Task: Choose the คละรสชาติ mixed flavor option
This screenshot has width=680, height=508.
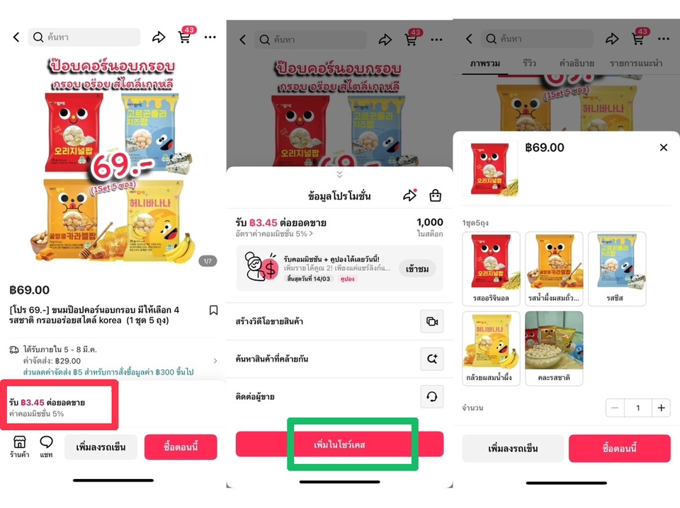Action: pos(554,348)
